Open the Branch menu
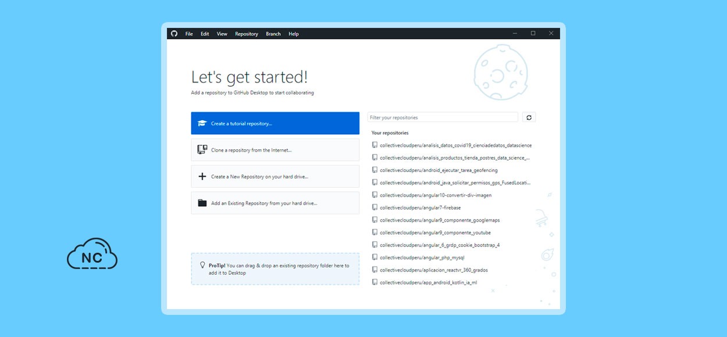The width and height of the screenshot is (727, 337). (x=273, y=34)
